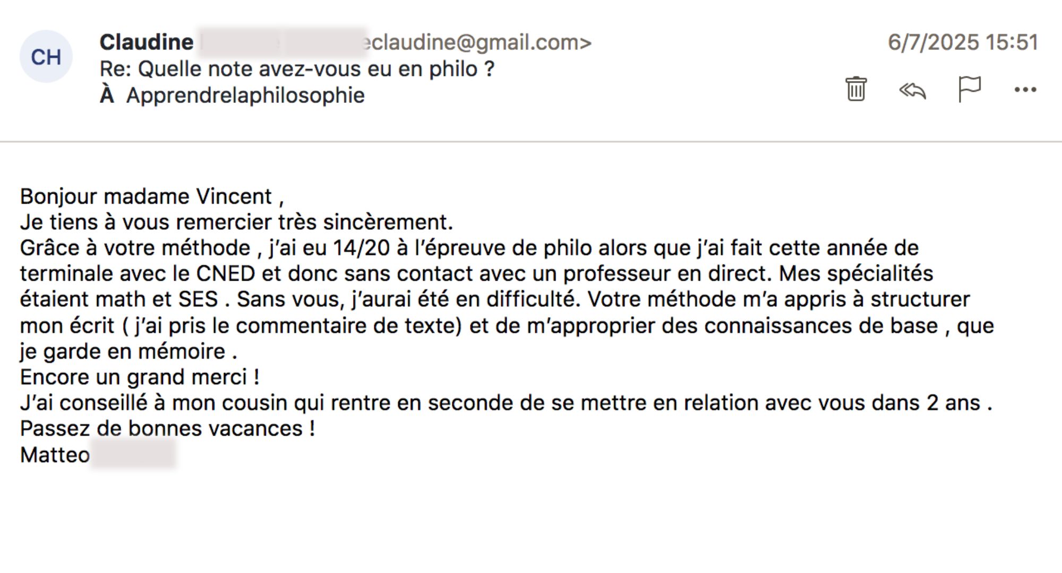
Task: Click the "Passez de bonnes vacances !" line
Action: coord(167,429)
